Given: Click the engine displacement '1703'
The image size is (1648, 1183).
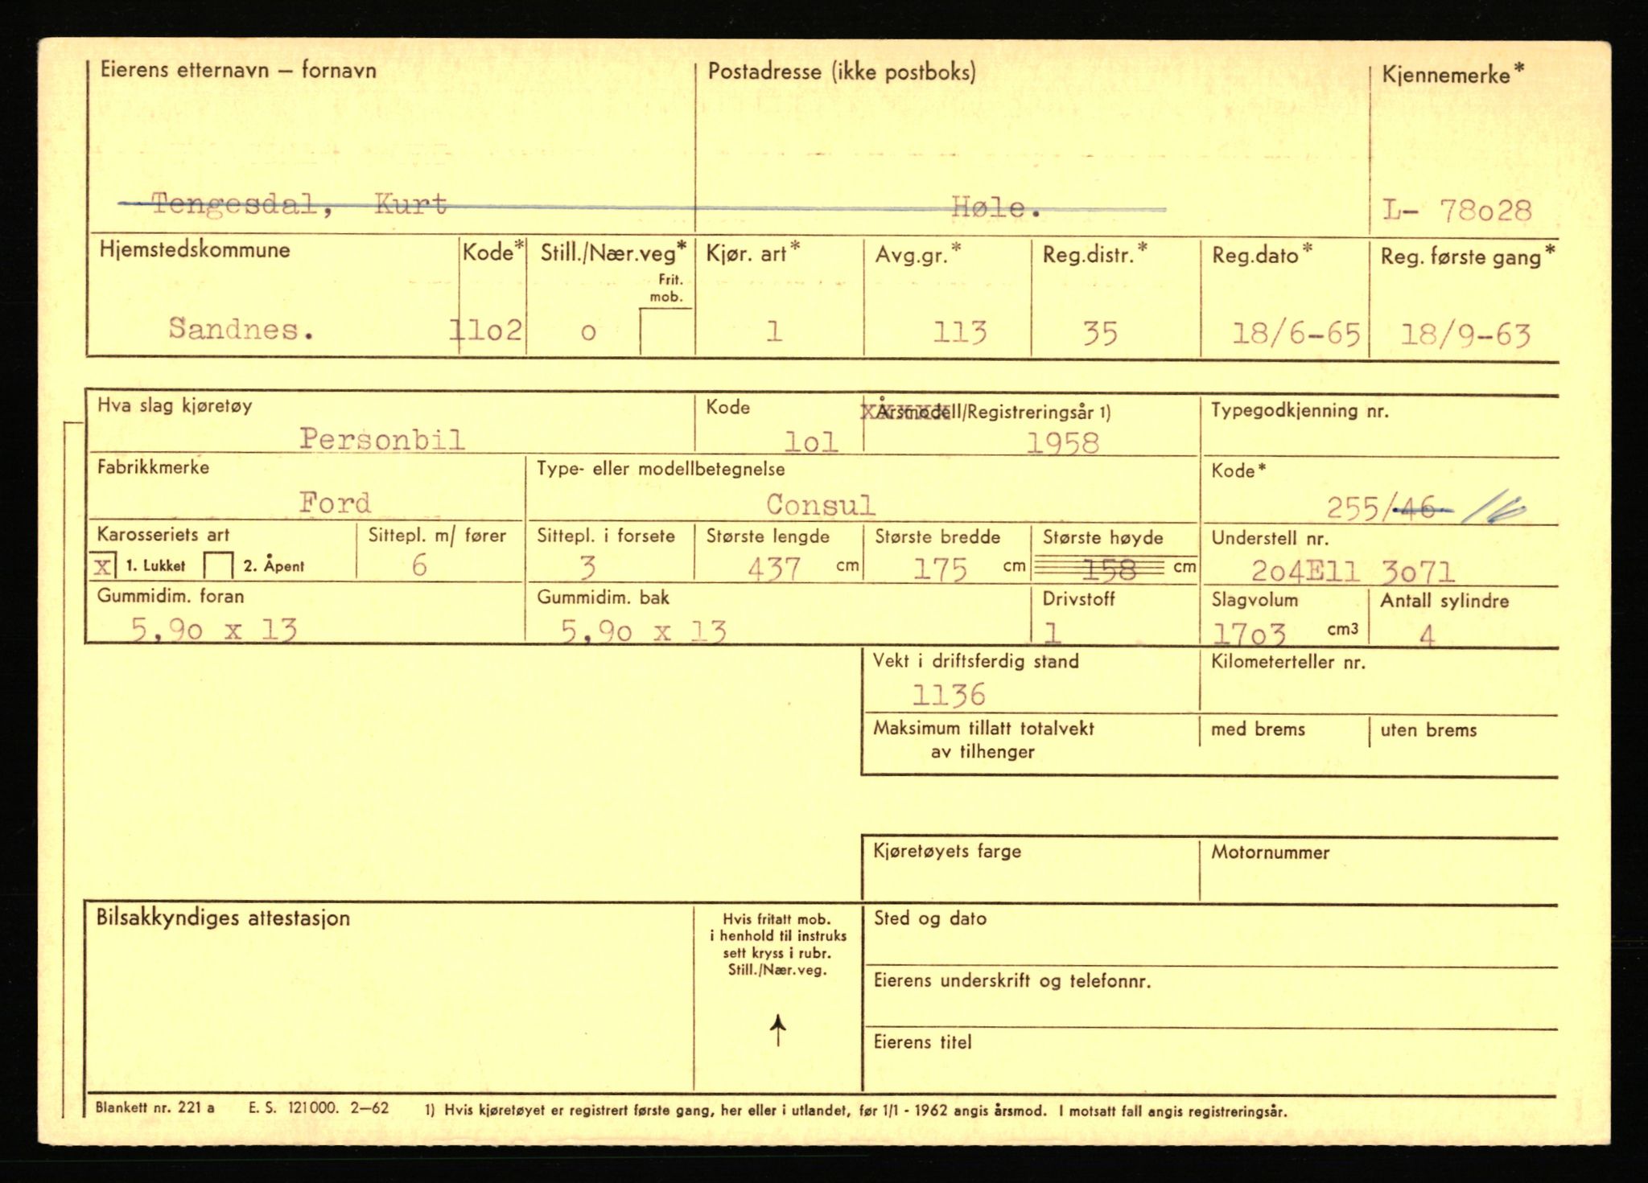Looking at the screenshot, I should [x=1250, y=635].
